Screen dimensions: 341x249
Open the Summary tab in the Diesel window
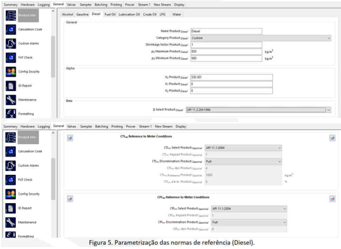click(x=11, y=5)
